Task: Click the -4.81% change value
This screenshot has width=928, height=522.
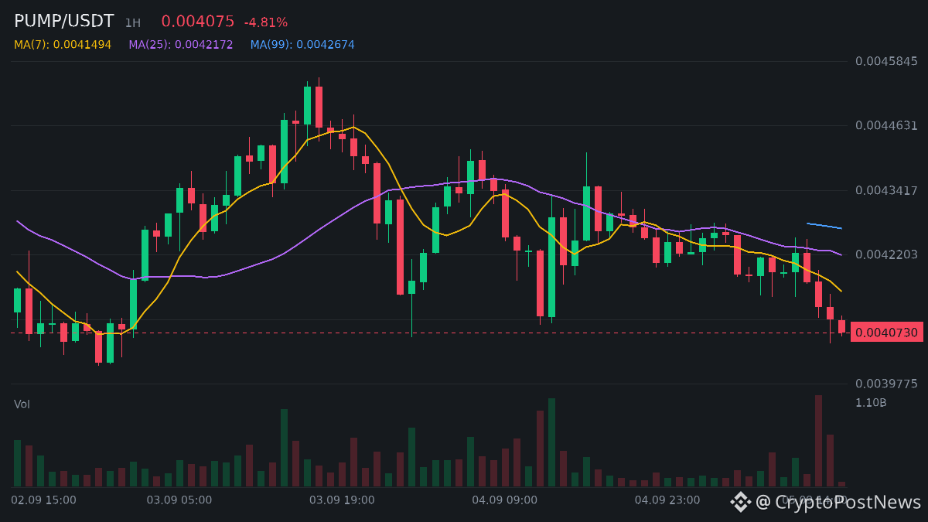Action: (265, 23)
